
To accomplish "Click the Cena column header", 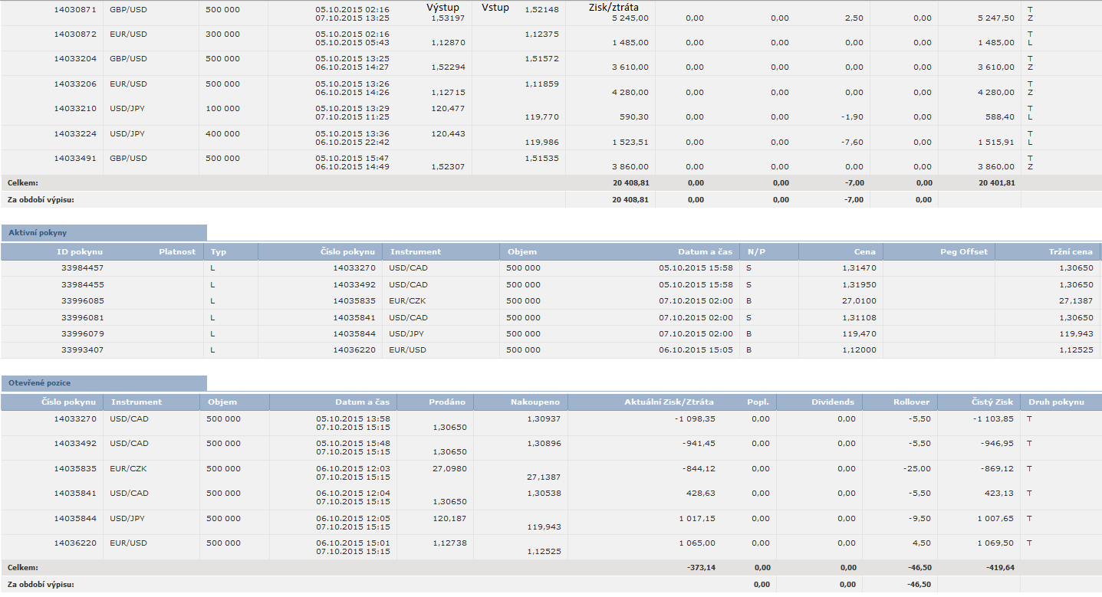I will pos(865,251).
